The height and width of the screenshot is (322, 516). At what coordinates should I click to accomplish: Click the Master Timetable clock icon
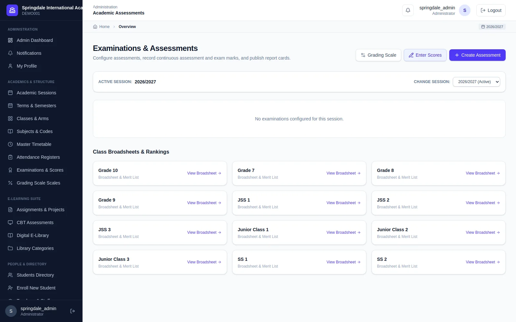[10, 144]
